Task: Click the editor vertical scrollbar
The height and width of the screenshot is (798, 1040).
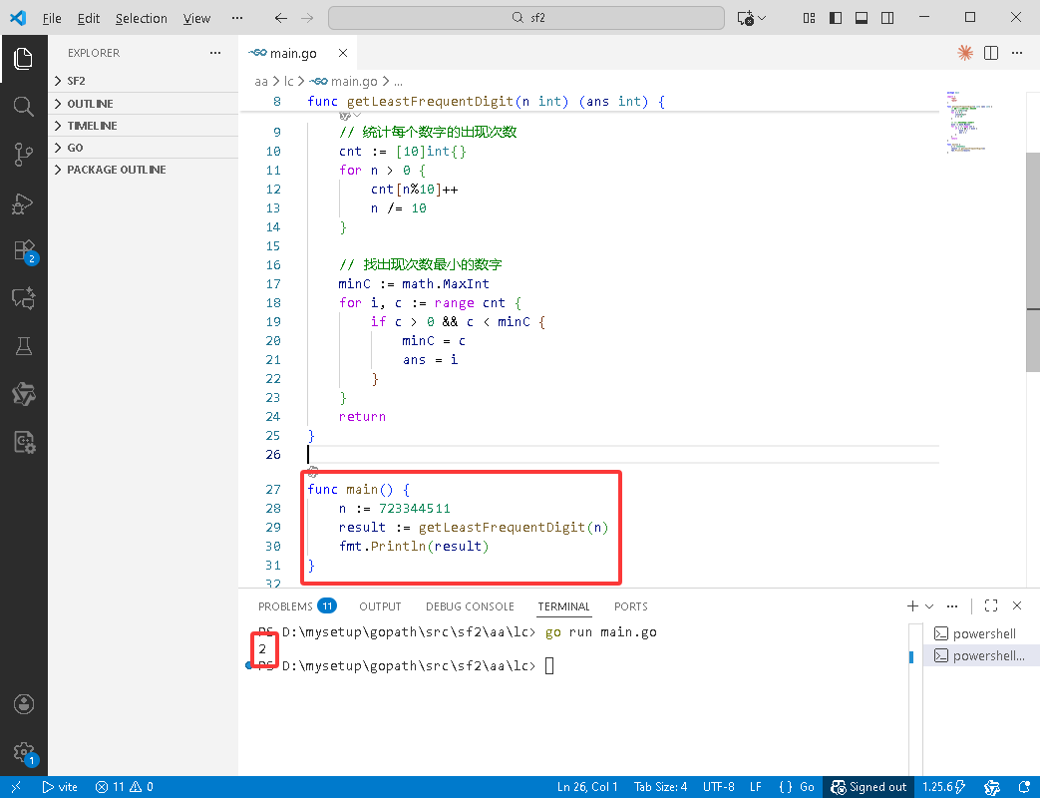Action: (x=1033, y=262)
